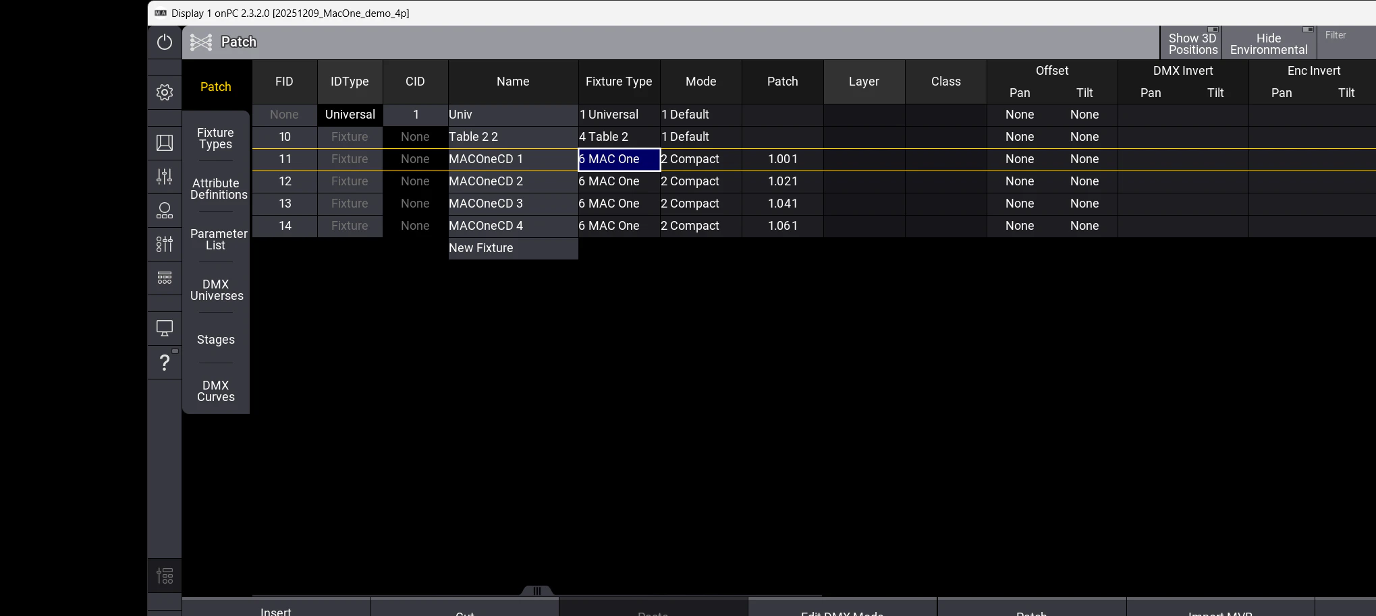Click the three-slider knobs icon in the sidebar
Screen dimensions: 1376x616
click(x=165, y=244)
